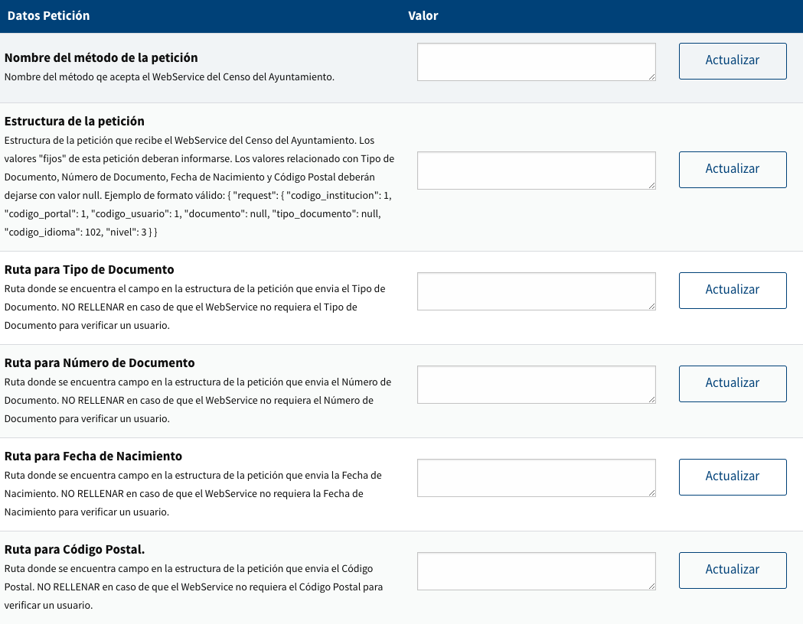Focus the Número de Documento route field

[536, 384]
